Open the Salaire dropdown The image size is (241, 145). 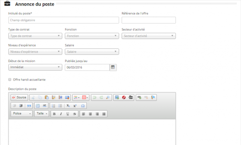point(92,52)
